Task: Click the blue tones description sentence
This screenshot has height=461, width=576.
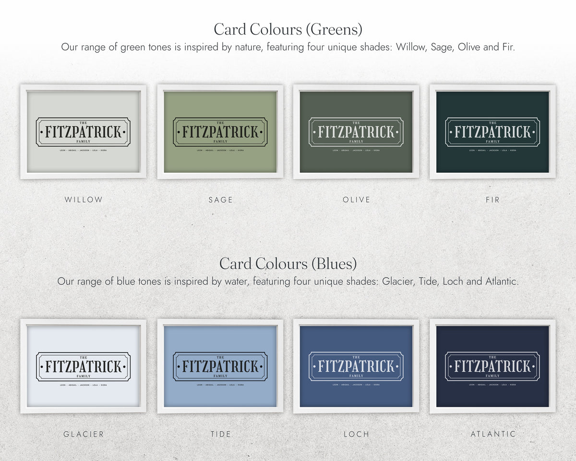Action: tap(288, 281)
